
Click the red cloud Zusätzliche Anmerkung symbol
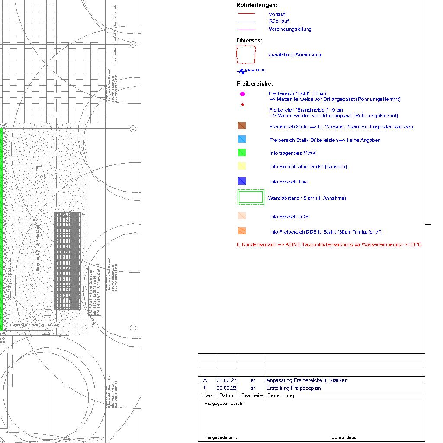tap(246, 55)
